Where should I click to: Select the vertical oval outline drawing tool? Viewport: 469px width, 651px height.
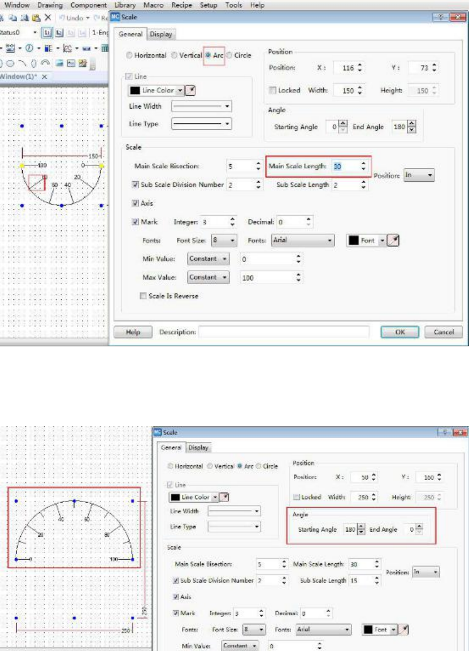(34, 63)
